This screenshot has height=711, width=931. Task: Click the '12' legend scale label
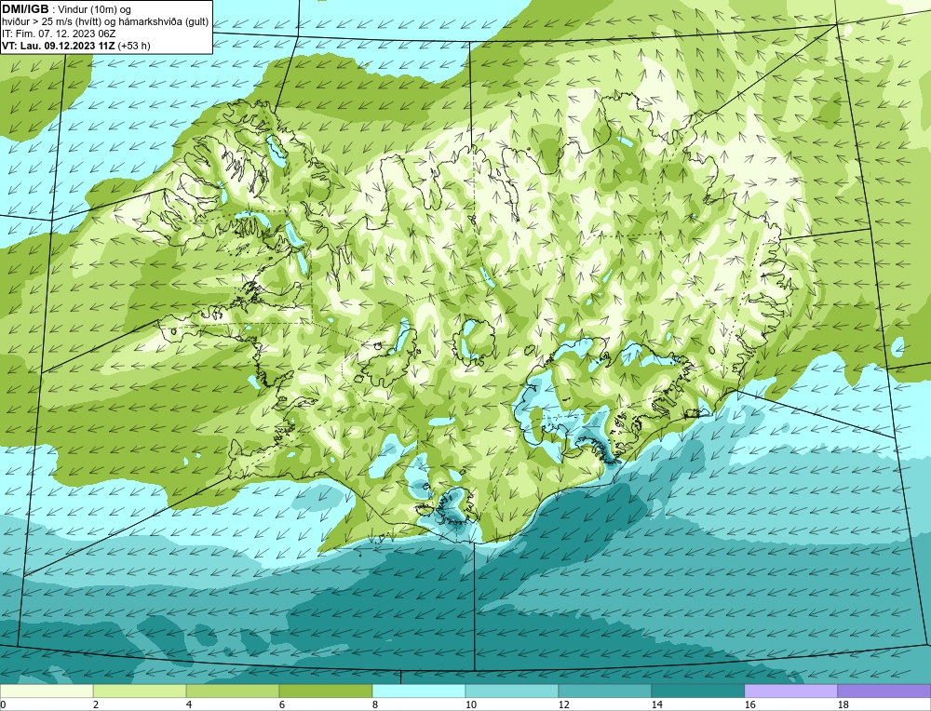pos(564,705)
